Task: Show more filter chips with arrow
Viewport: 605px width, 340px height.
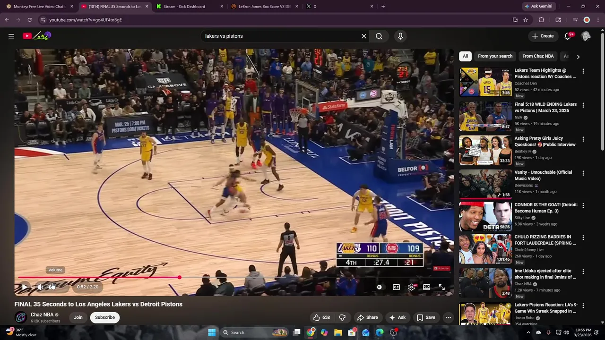Action: (578, 57)
